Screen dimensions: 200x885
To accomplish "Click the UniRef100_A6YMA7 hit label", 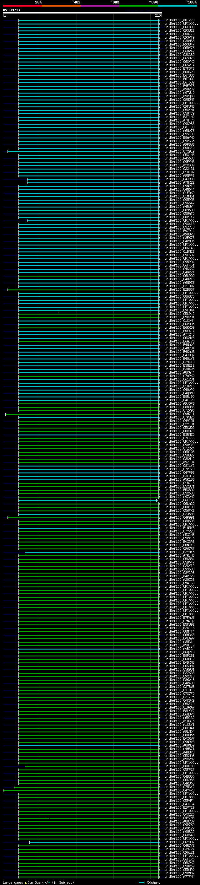I will pos(179,842).
